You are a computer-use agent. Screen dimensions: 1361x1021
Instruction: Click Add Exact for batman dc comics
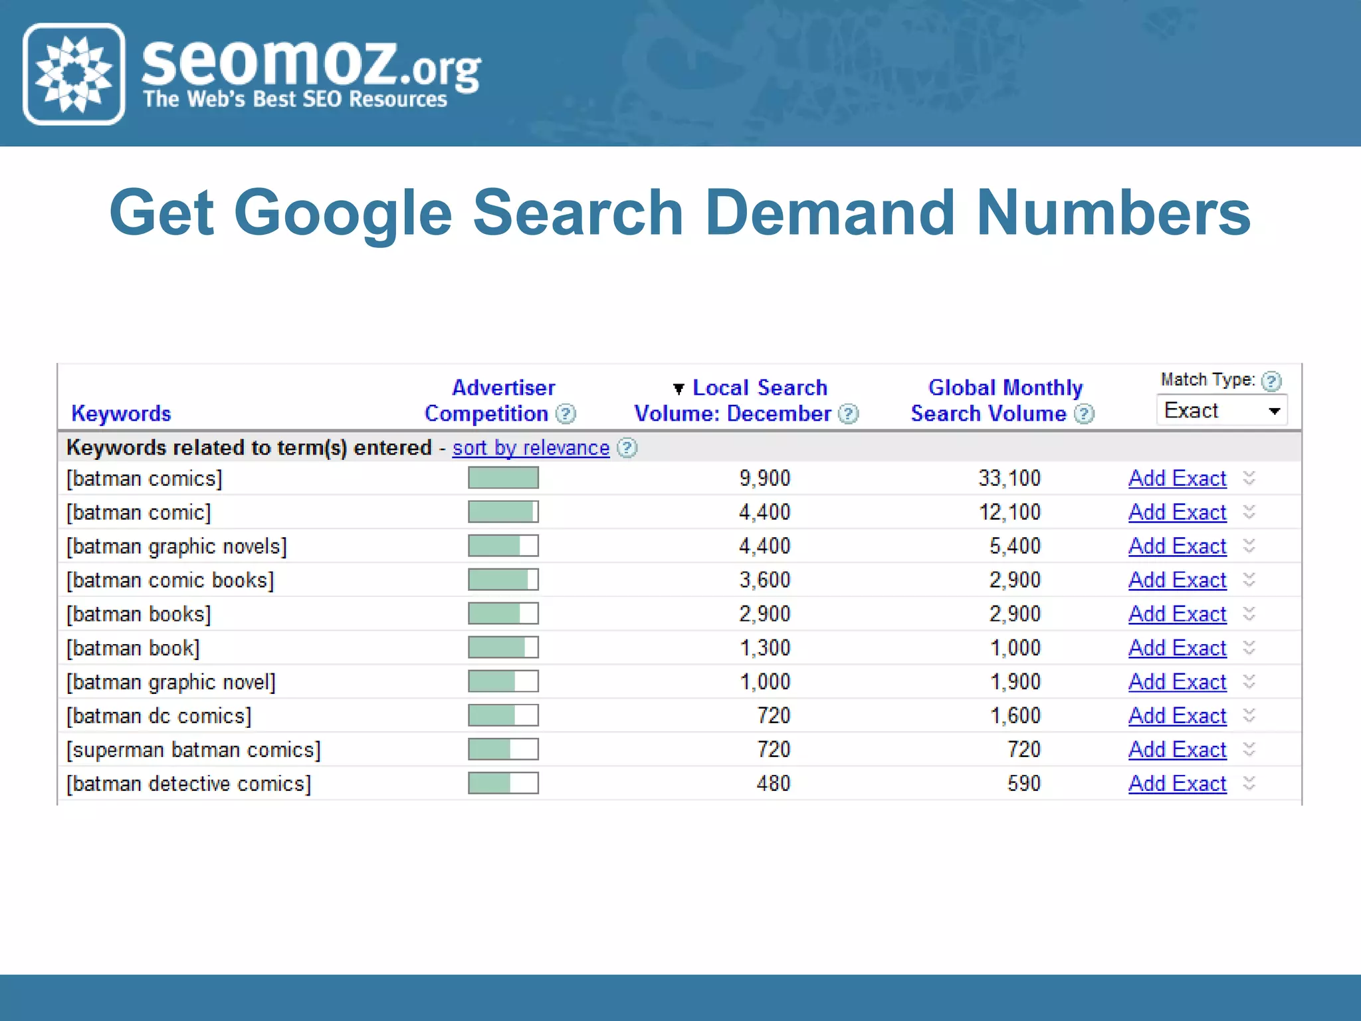[1178, 715]
